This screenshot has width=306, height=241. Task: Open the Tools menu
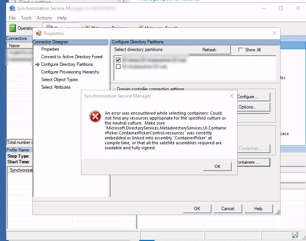coord(26,18)
